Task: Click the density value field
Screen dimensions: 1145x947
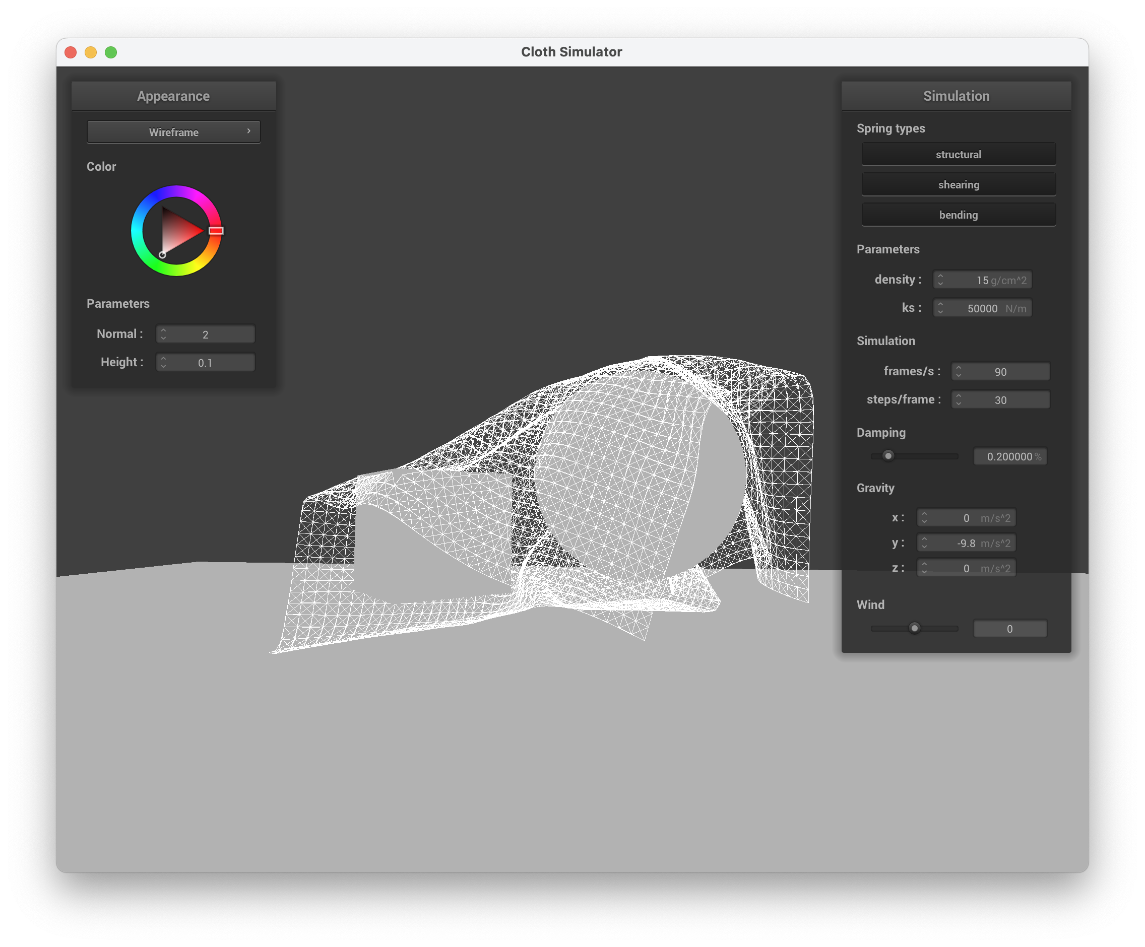Action: tap(982, 280)
